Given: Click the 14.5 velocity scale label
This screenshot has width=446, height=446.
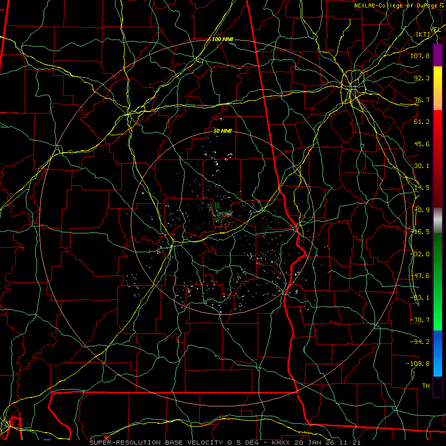Looking at the screenshot, I should click(422, 188).
